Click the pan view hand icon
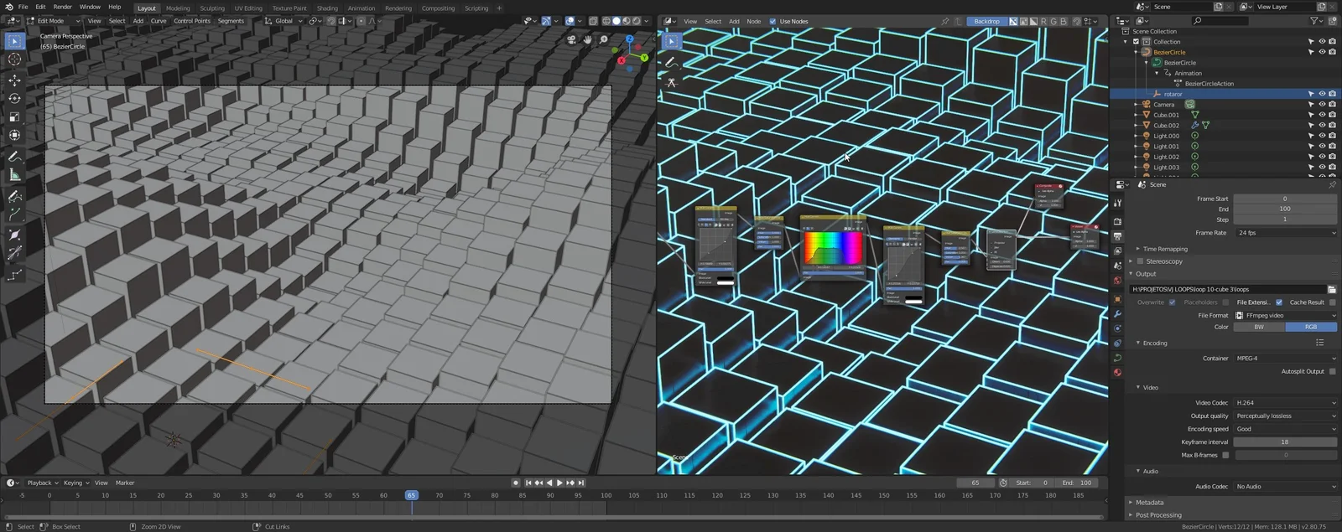Image resolution: width=1342 pixels, height=532 pixels. click(588, 39)
